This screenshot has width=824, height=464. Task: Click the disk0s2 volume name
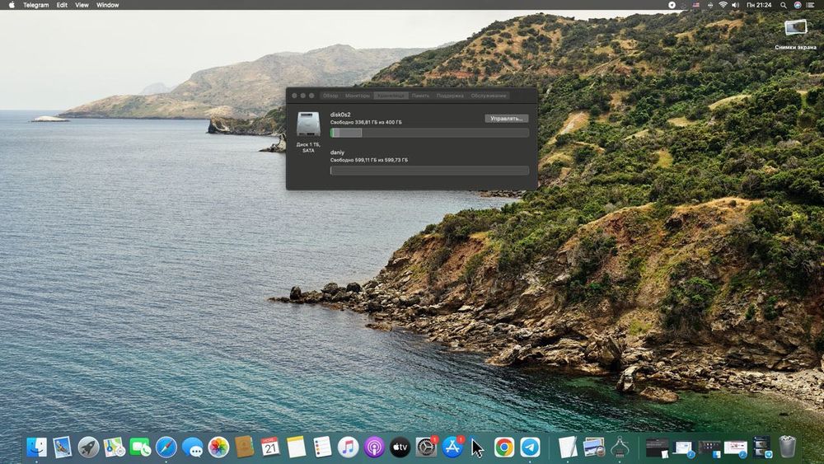(x=340, y=115)
